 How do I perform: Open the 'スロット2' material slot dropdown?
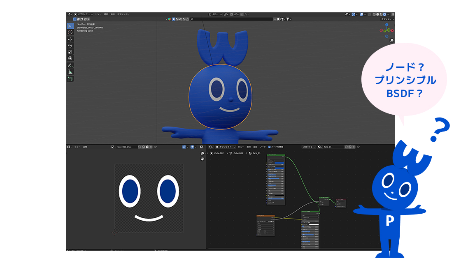309,147
